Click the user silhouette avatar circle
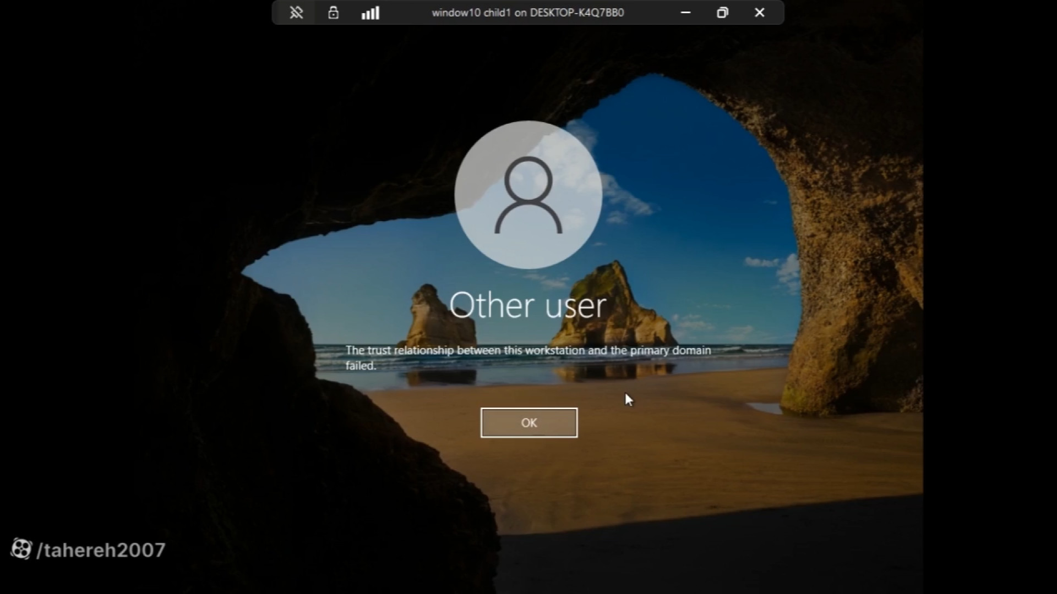The width and height of the screenshot is (1057, 594). (528, 194)
